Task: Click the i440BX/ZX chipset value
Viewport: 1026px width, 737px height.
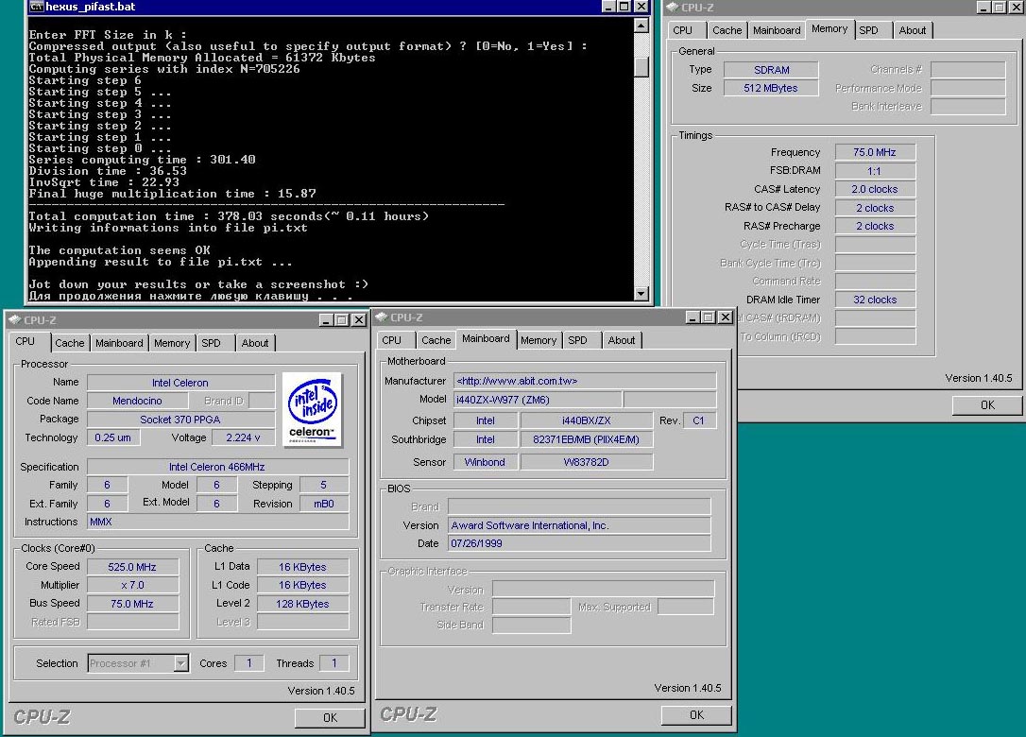Action: click(587, 420)
